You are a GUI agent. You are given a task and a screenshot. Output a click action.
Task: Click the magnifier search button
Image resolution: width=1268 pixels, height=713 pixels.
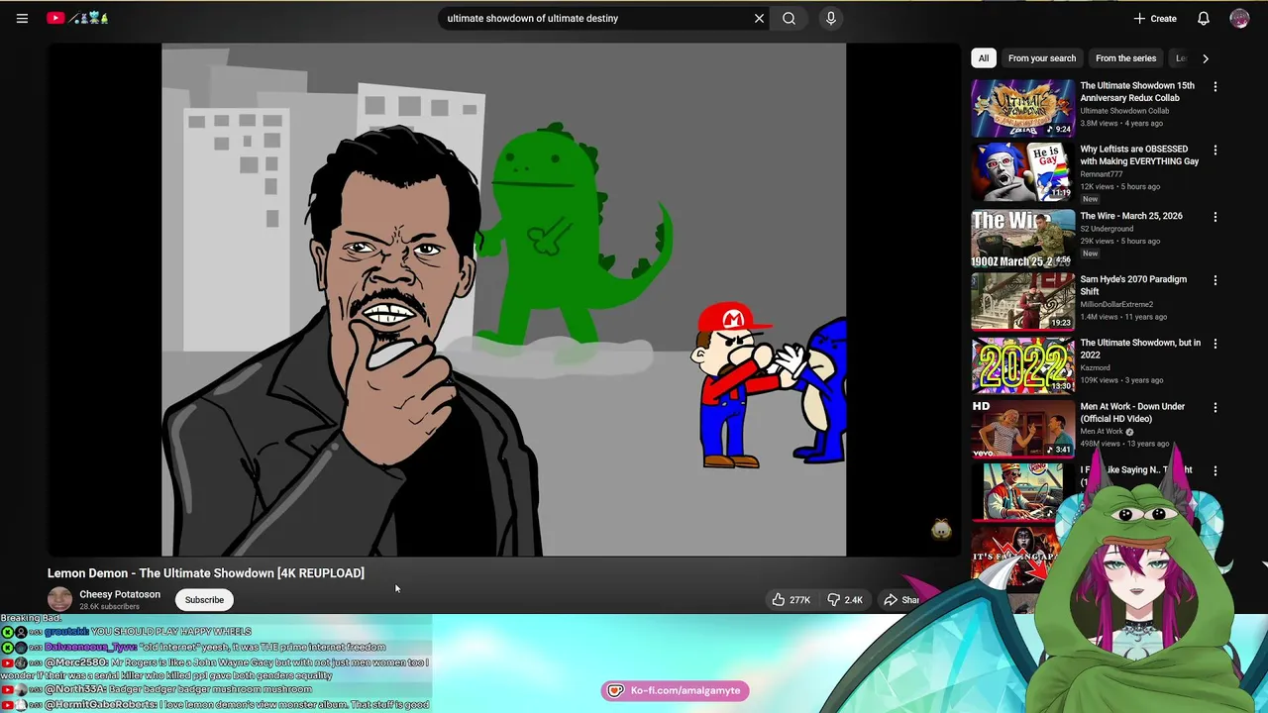pyautogui.click(x=789, y=18)
